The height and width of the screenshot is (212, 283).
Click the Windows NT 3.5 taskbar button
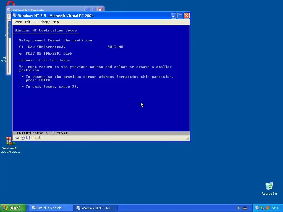pyautogui.click(x=96, y=208)
